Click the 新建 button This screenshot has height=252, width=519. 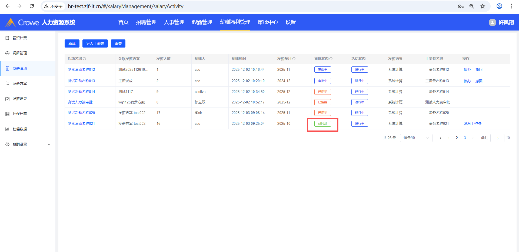(x=72, y=43)
